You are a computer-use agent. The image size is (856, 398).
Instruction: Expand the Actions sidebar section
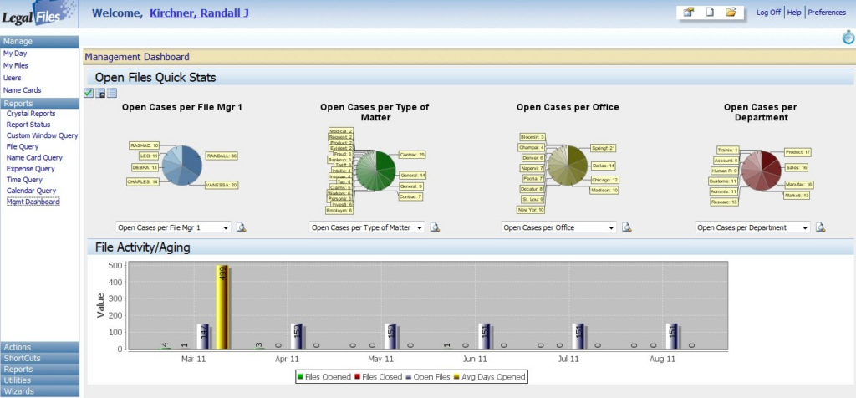(39, 347)
